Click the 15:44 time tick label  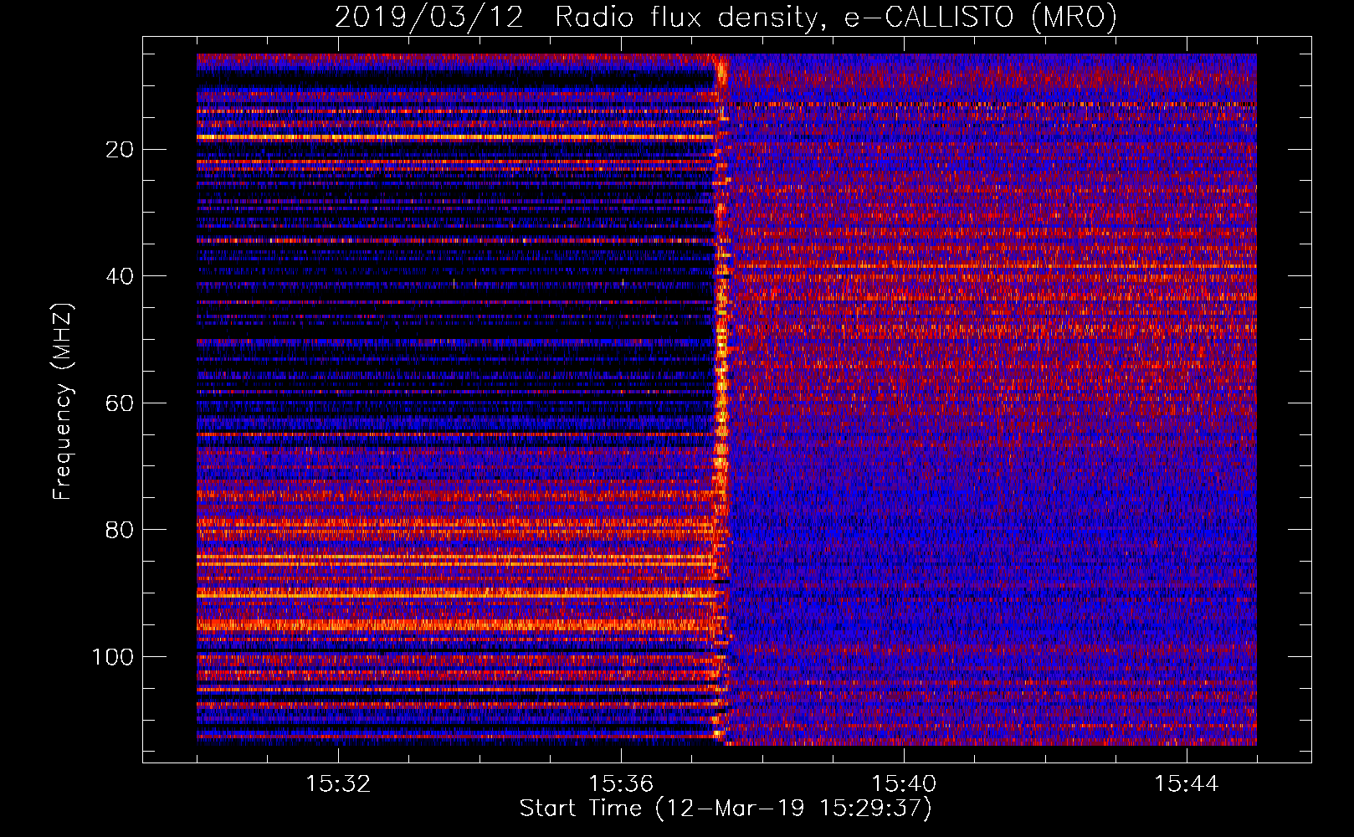pos(1187,784)
